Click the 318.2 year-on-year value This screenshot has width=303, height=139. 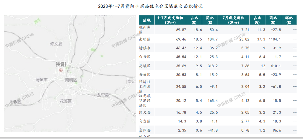tap(212, 66)
